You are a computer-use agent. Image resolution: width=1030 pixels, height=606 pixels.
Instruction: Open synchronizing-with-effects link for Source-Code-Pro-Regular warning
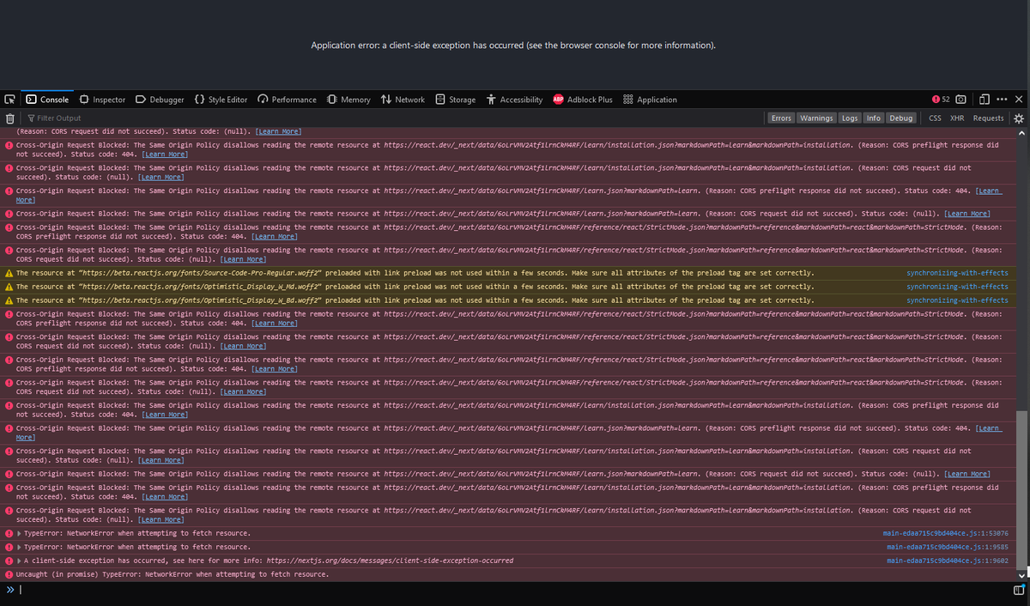(x=957, y=273)
